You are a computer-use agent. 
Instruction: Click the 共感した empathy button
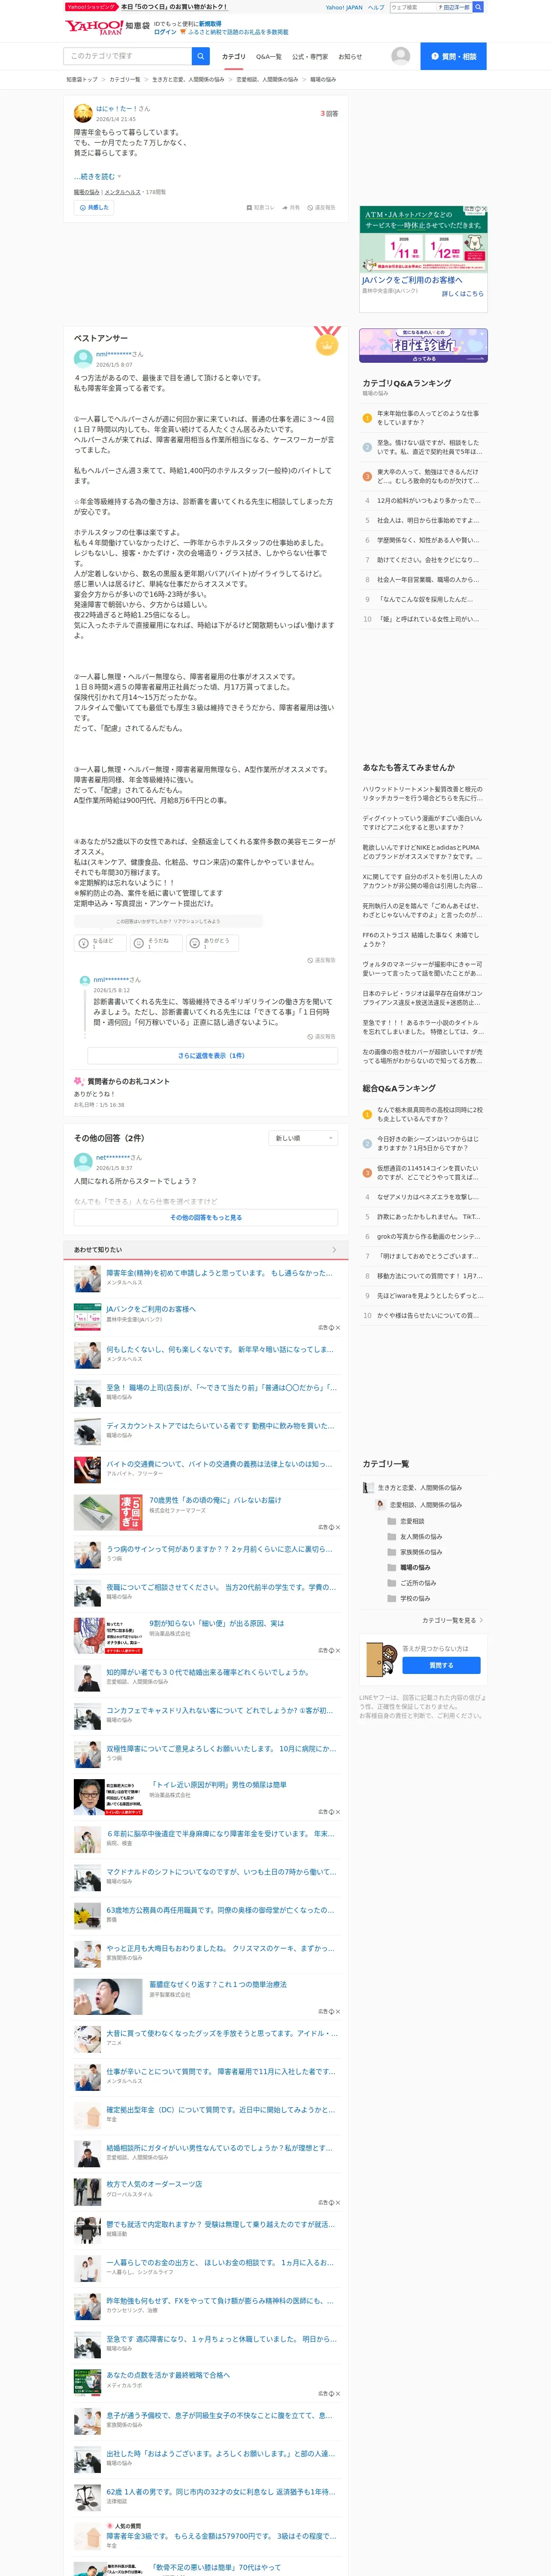point(94,208)
